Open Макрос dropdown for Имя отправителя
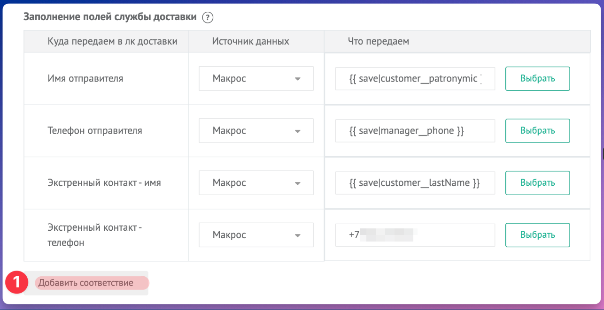Screen dimensions: 604x310 pyautogui.click(x=256, y=78)
